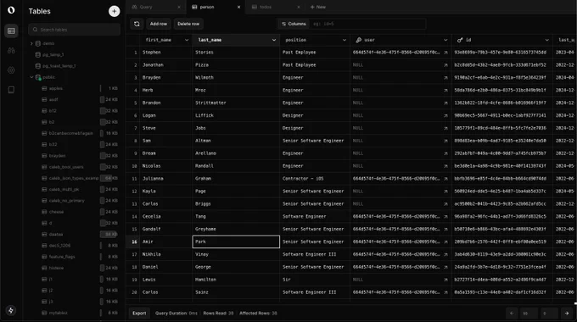
Task: Select the 'Gandalf' first_name cell
Action: tap(165, 230)
